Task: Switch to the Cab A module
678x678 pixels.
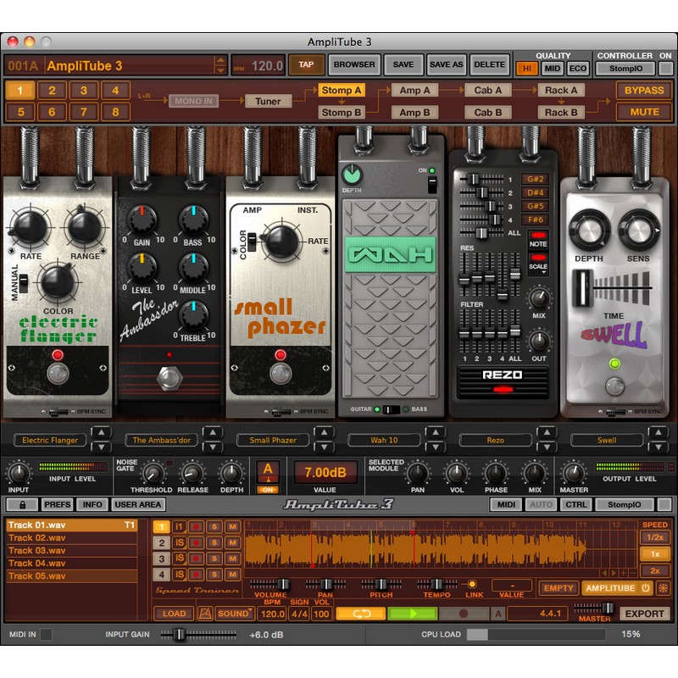Action: pyautogui.click(x=488, y=91)
